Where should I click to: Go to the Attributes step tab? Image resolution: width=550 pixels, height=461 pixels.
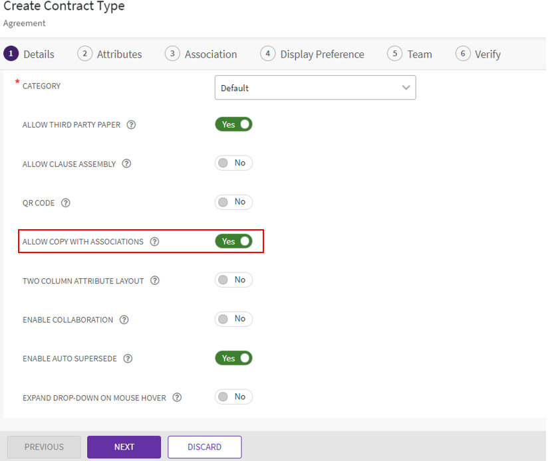(110, 54)
